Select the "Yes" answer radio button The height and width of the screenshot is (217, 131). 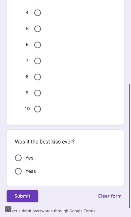click(18, 158)
